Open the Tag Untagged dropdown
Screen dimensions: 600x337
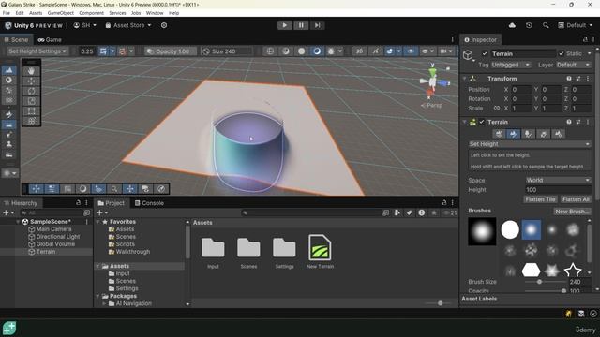(511, 65)
